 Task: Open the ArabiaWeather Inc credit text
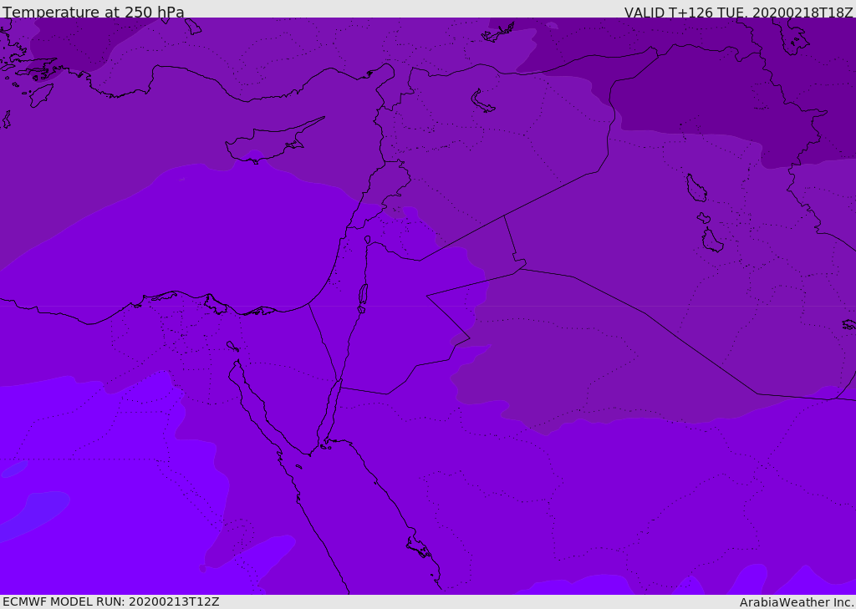797,602
